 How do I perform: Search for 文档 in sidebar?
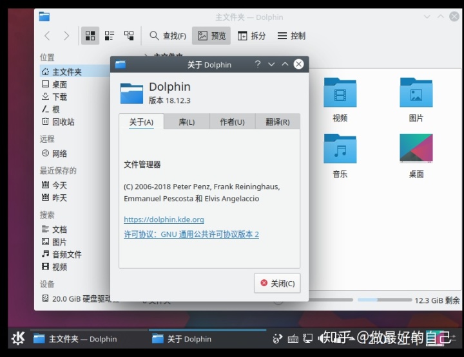point(54,230)
